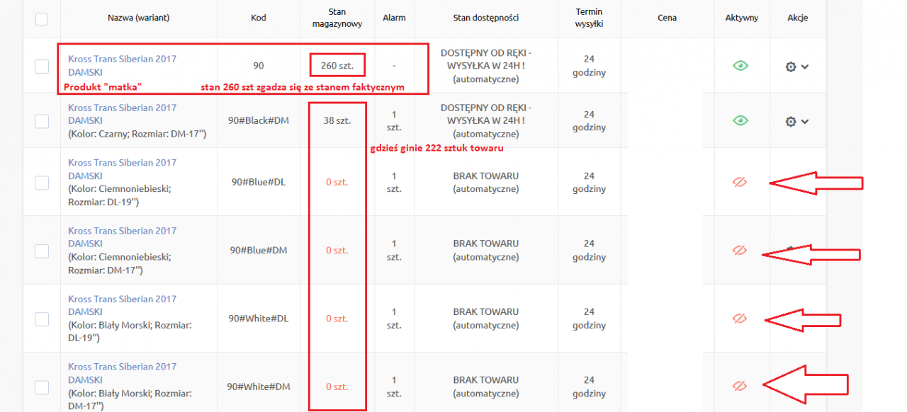Screen dimensions: 907x412
Task: Click code cell 90#White#DM
Action: [259, 387]
